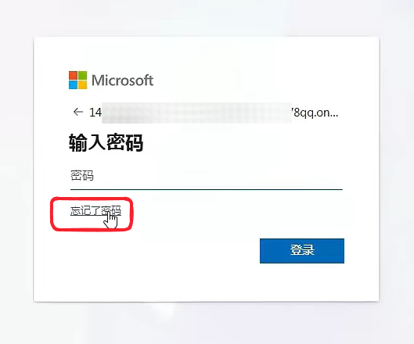Click the blue square of the Microsoft logo
This screenshot has height=344, width=414.
click(73, 84)
